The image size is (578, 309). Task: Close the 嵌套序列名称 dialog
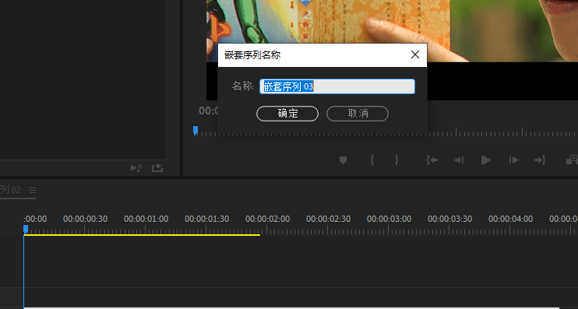click(x=415, y=54)
